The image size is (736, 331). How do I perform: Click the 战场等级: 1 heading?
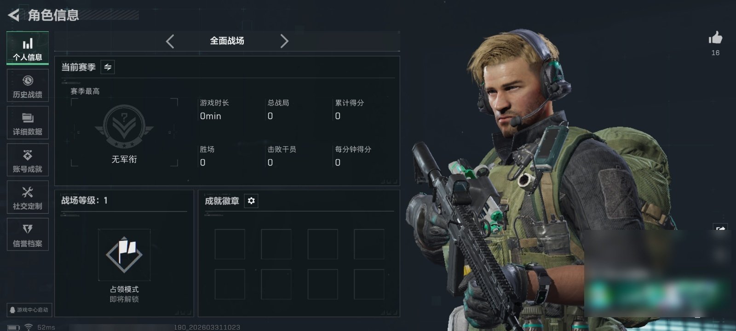tap(84, 200)
